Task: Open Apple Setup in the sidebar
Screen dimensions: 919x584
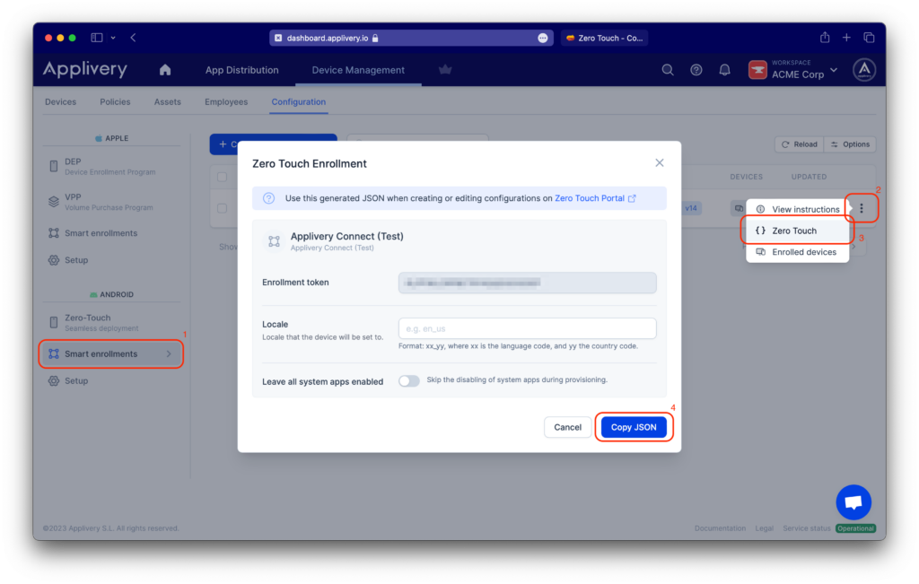Action: 111,260
